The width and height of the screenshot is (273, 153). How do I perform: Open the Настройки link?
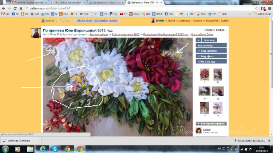211,20
